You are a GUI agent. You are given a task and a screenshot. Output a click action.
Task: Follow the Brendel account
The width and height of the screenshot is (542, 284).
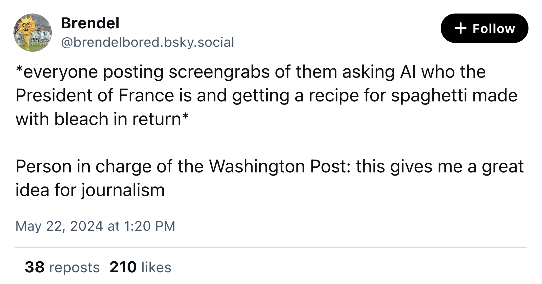tap(484, 28)
